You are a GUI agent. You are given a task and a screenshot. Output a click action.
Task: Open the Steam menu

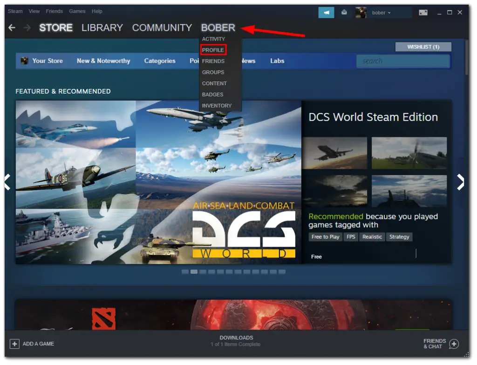(x=15, y=11)
